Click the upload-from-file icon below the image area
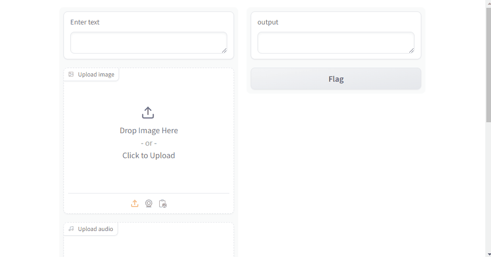Image resolution: width=491 pixels, height=257 pixels. [x=135, y=203]
